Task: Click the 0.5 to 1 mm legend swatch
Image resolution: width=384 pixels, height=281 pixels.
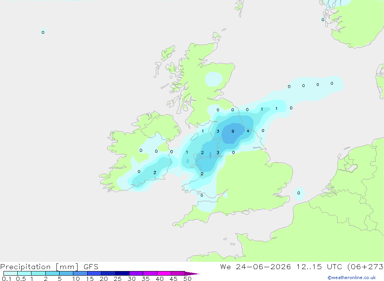Action: 24,273
